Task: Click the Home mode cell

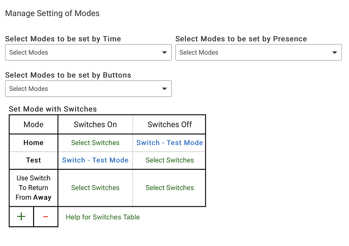Action: 33,143
